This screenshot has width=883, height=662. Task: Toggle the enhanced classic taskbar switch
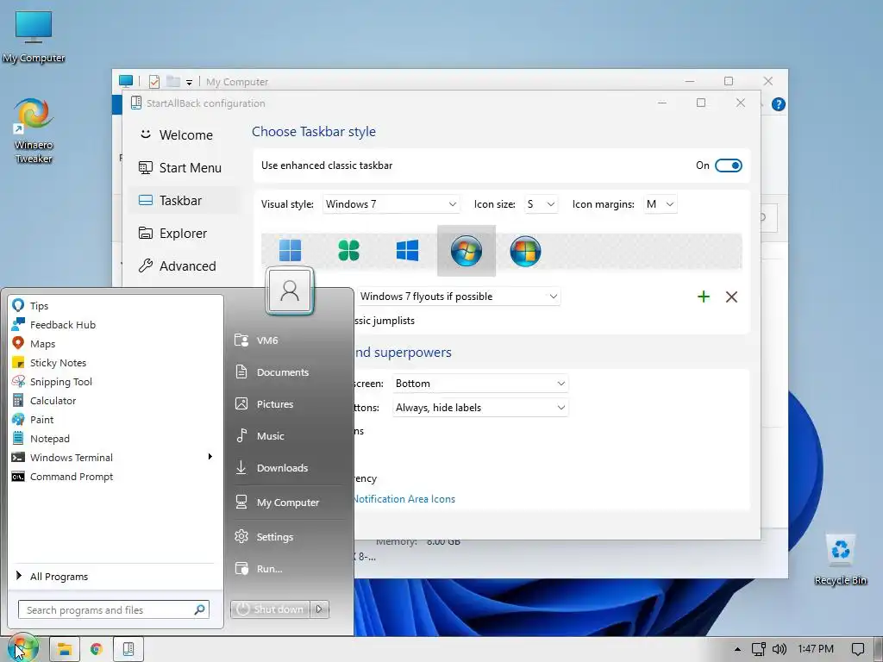point(728,165)
